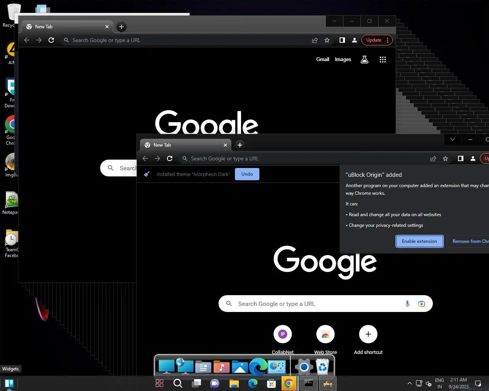The image size is (489, 391).
Task: Open the tab search dropdown in the front window
Action: coord(453,139)
